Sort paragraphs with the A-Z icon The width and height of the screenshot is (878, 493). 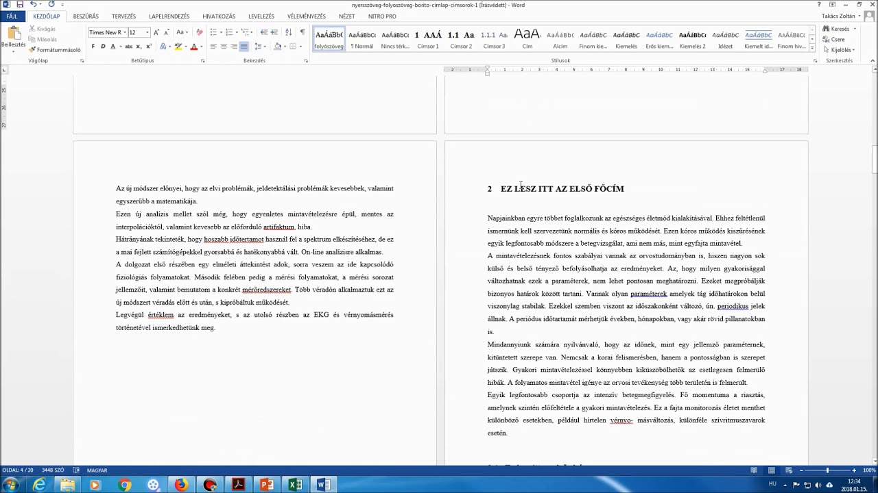pos(288,32)
